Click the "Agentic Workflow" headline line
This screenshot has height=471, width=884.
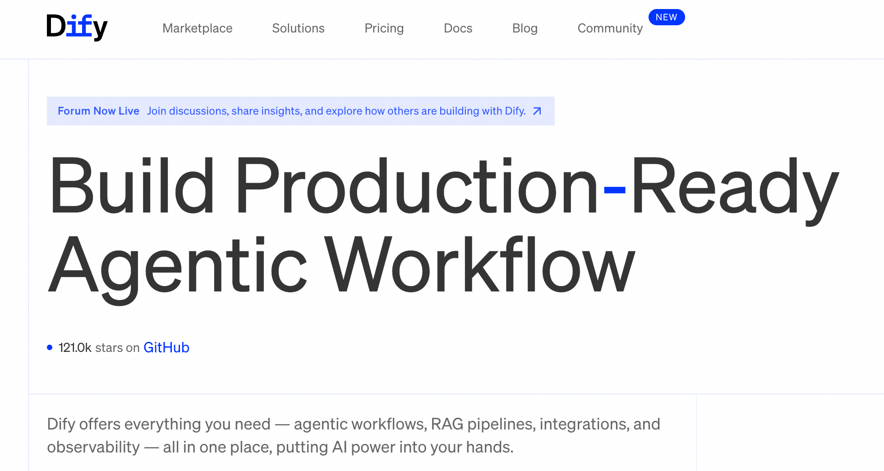[341, 265]
